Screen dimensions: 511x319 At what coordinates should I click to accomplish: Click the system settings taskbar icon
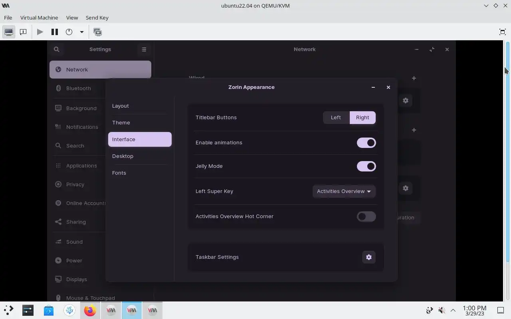point(28,310)
